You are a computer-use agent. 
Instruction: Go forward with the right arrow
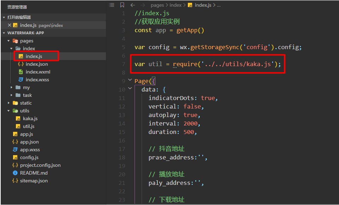tap(143, 5)
